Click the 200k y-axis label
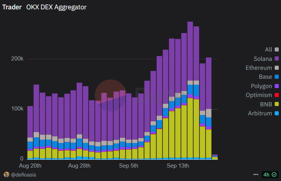Image resolution: width=281 pixels, height=181 pixels. pos(17,59)
